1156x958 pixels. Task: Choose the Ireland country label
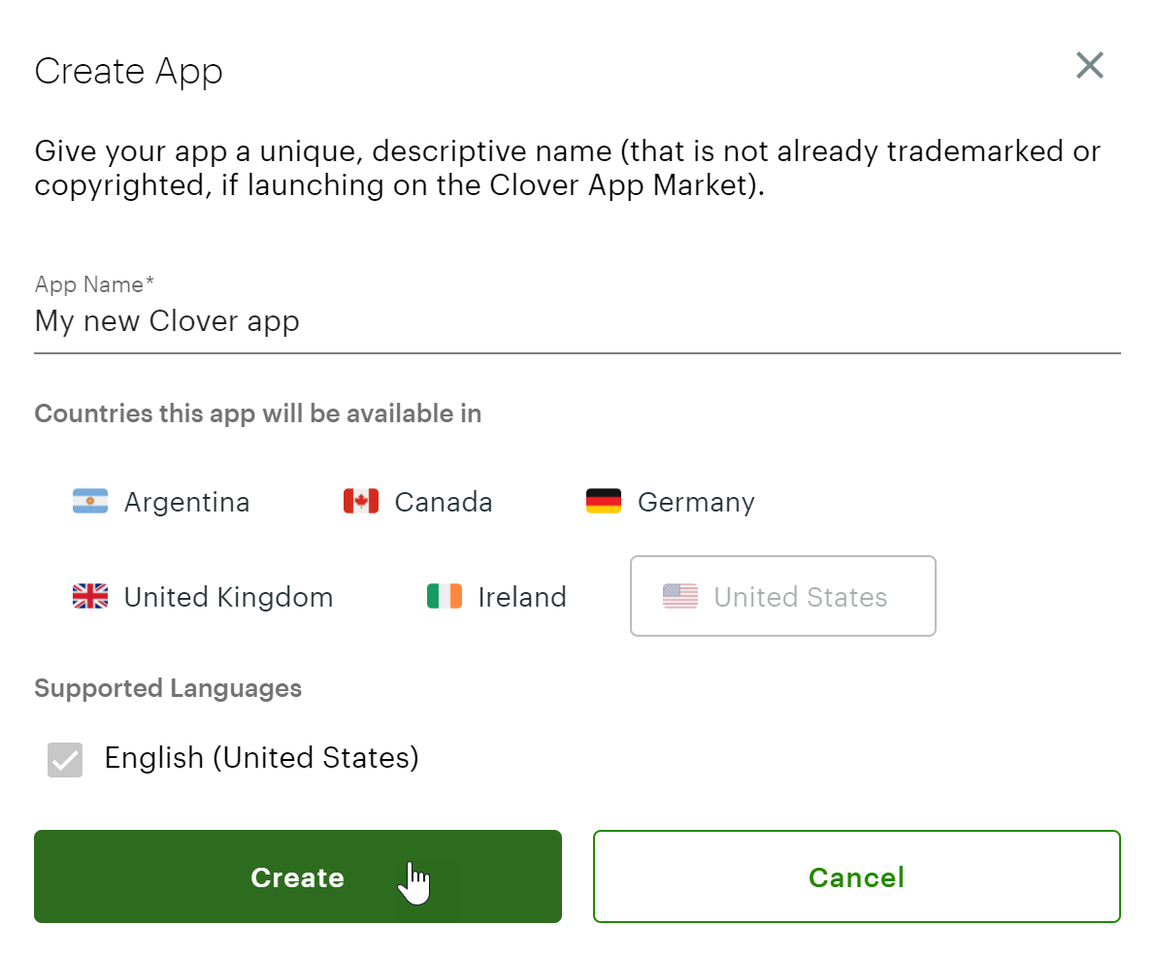(522, 597)
